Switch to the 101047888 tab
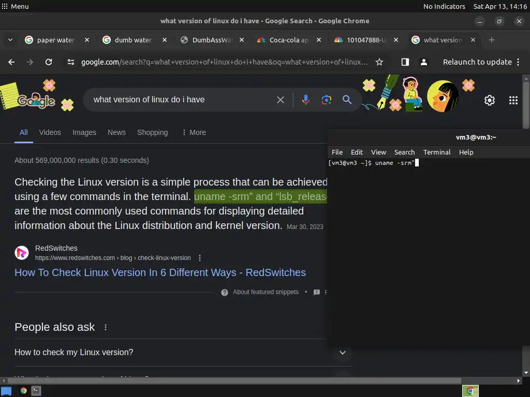The image size is (530, 397). 365,40
